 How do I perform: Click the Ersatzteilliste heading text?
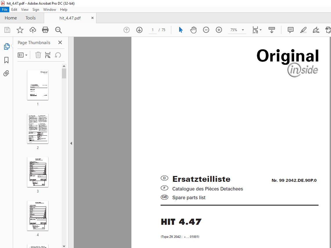[202, 179]
